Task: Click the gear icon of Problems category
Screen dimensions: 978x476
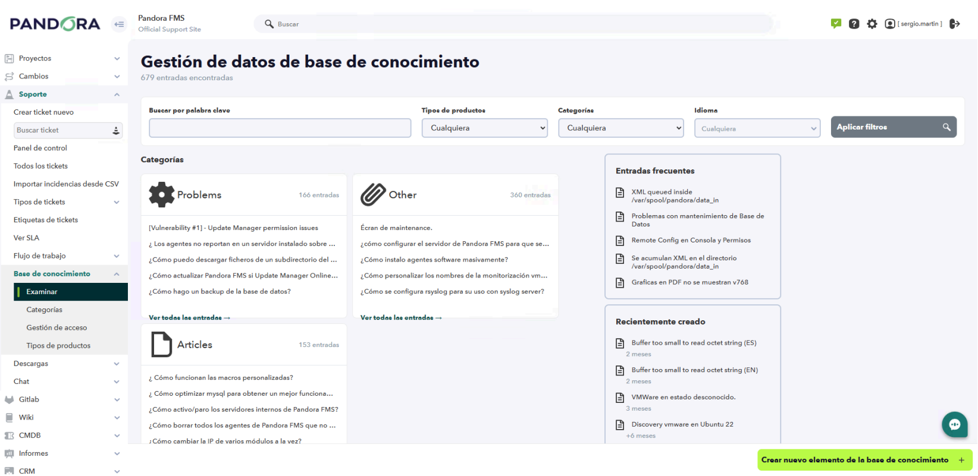Action: pyautogui.click(x=161, y=194)
